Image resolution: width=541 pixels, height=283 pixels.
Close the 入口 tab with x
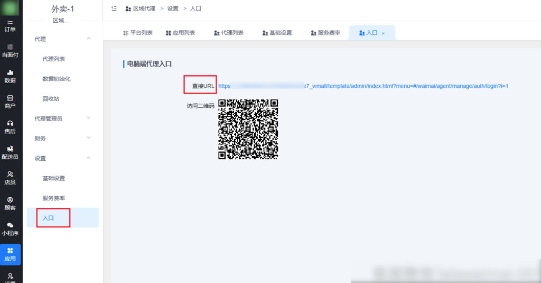click(383, 33)
